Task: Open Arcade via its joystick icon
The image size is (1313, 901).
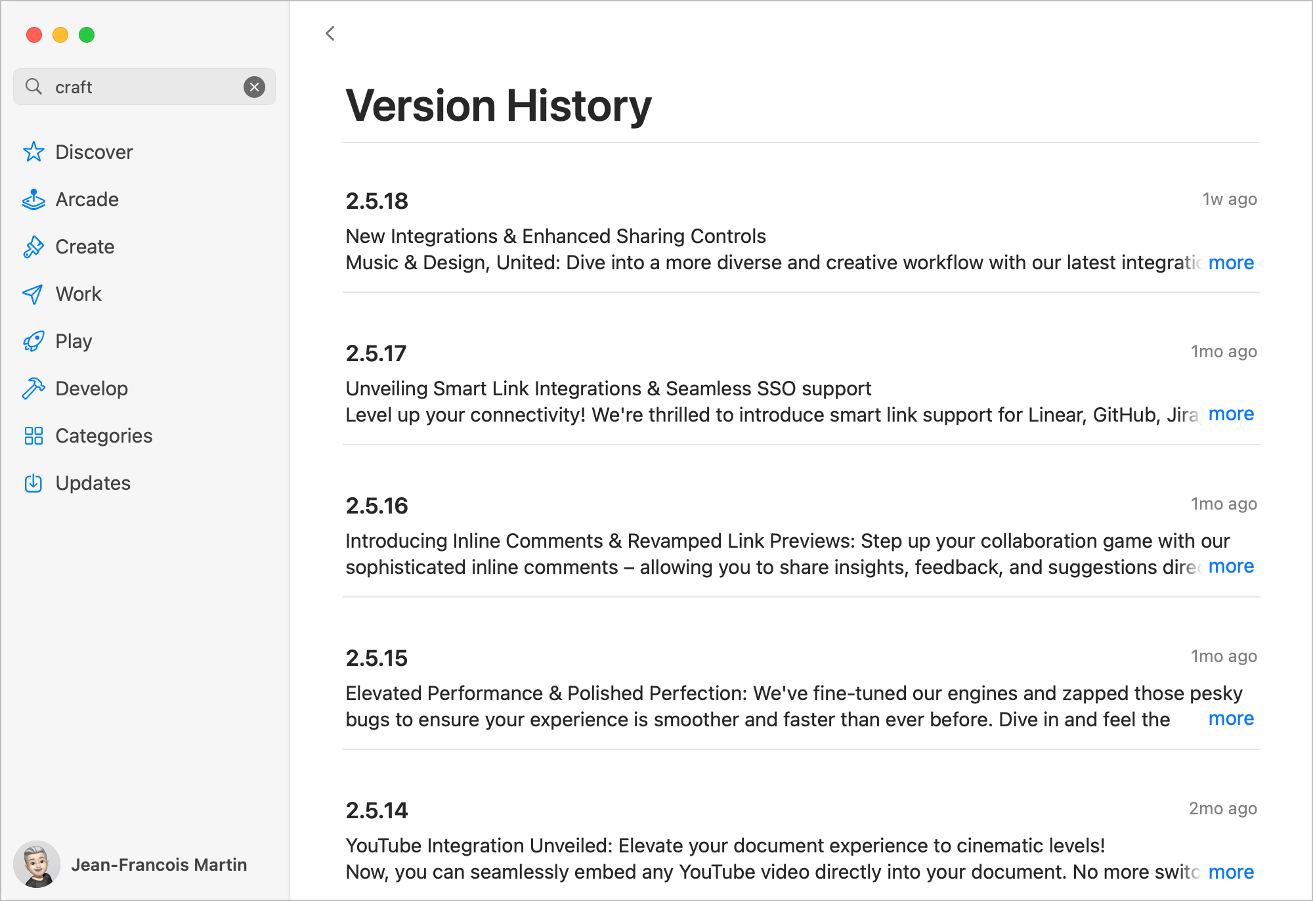Action: [33, 199]
